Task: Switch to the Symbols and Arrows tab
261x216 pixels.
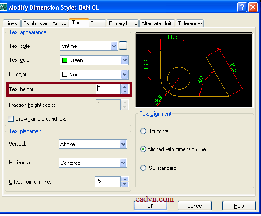Action: (x=45, y=23)
